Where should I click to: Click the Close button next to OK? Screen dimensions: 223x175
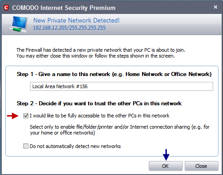coord(201,166)
